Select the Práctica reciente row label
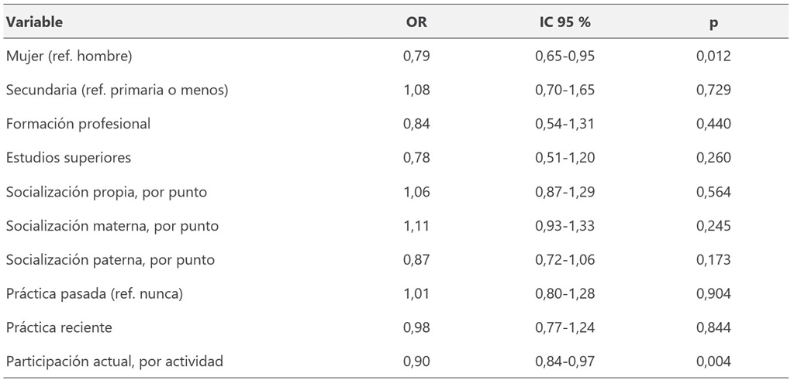The image size is (794, 380). click(59, 327)
